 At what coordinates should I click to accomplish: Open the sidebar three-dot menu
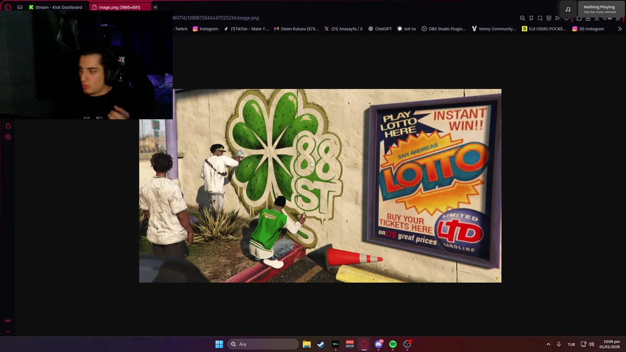tap(8, 331)
